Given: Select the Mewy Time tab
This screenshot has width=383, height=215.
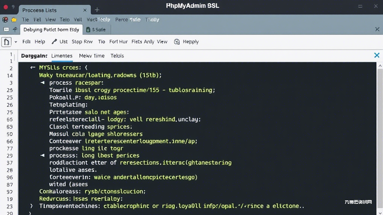Looking at the screenshot, I should 92,56.
